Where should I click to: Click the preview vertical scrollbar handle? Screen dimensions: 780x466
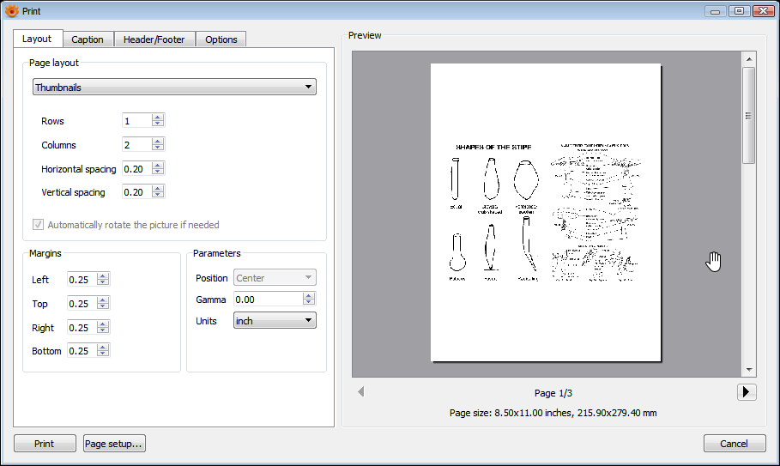click(749, 115)
